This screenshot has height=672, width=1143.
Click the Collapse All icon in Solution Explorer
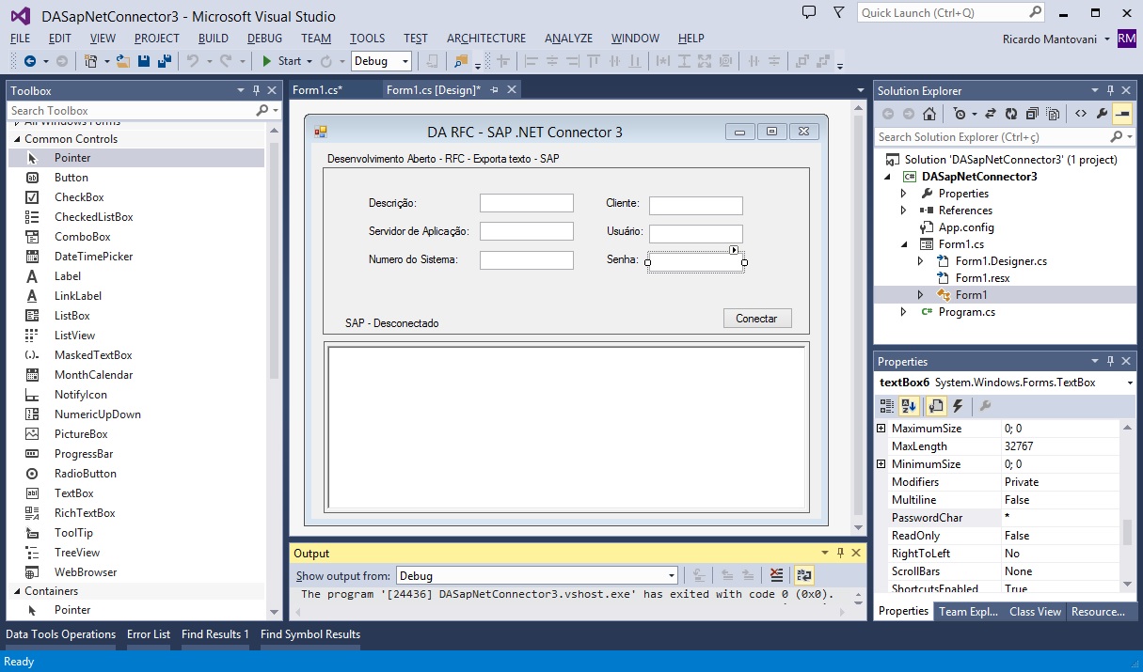coord(1031,114)
